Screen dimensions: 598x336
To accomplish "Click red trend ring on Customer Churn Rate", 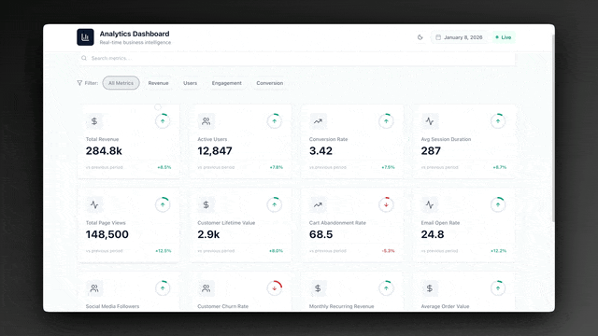I will pos(274,288).
